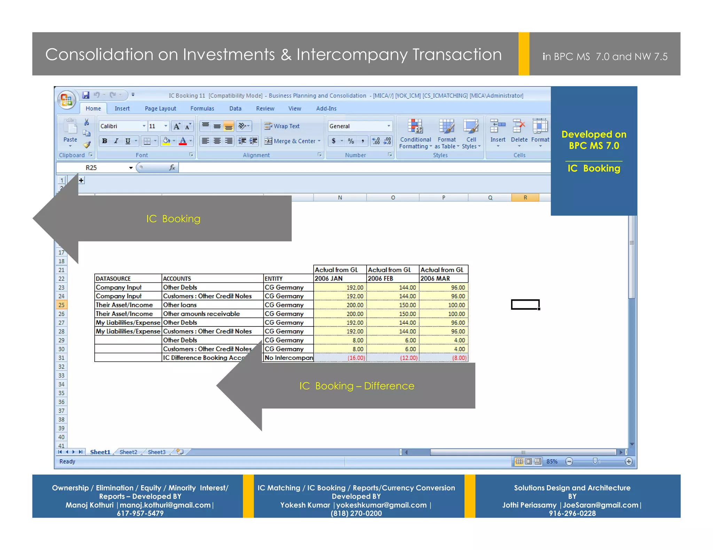
Task: Switch to Page Layout view in status bar
Action: [x=528, y=461]
